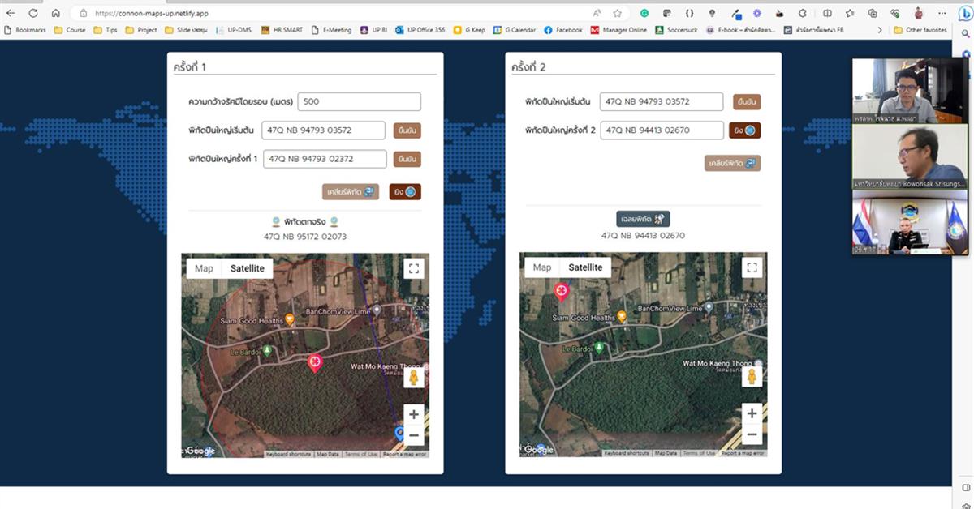Clear coordinates button in panel ครั้งที่ 2

tap(732, 163)
